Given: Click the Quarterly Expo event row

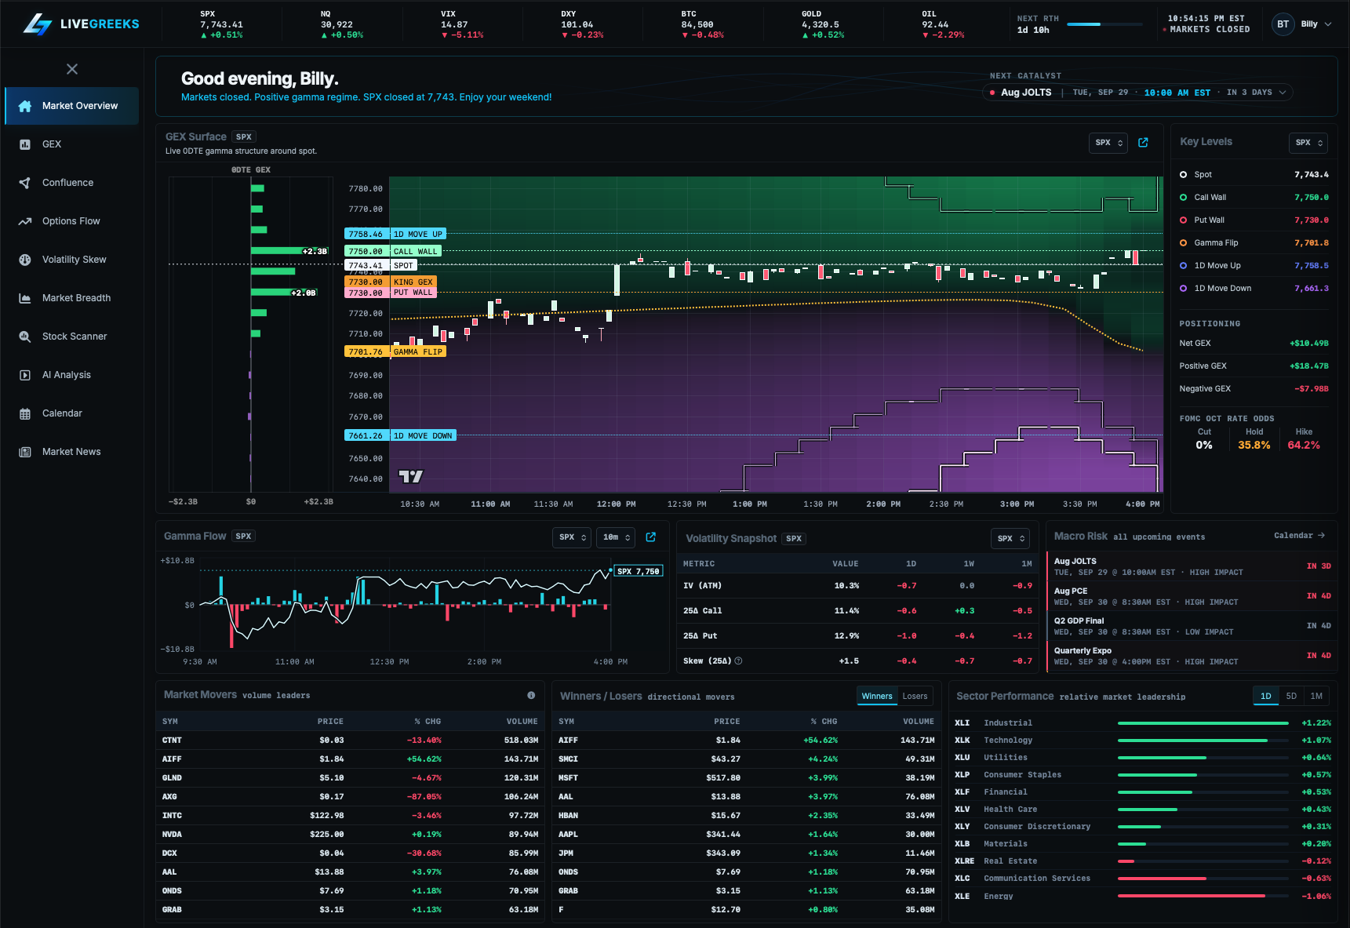Looking at the screenshot, I should [1192, 656].
